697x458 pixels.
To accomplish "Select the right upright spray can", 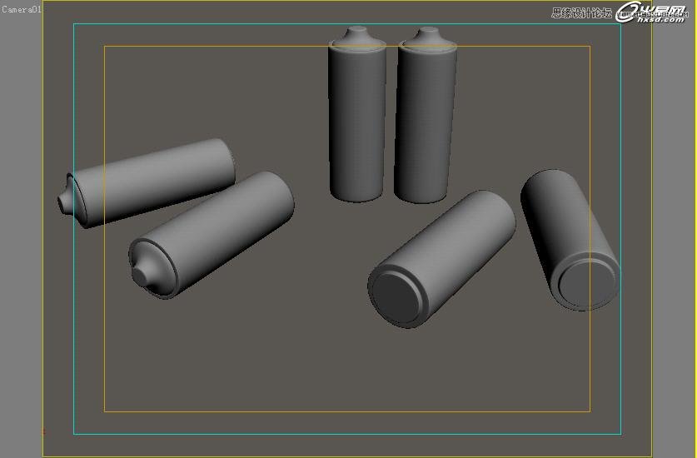I will [425, 125].
